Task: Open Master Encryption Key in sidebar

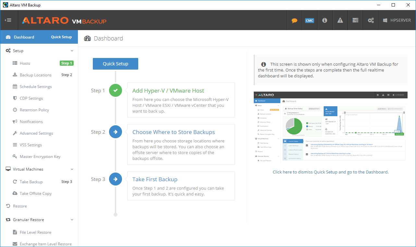Action: [40, 157]
